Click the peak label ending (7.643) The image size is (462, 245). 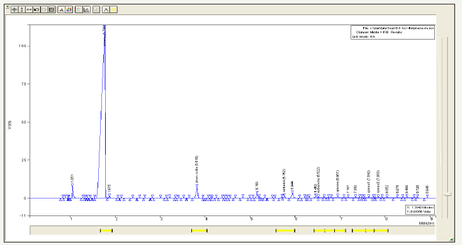click(x=369, y=181)
